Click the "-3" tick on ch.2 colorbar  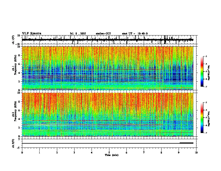pyautogui.click(x=206, y=103)
